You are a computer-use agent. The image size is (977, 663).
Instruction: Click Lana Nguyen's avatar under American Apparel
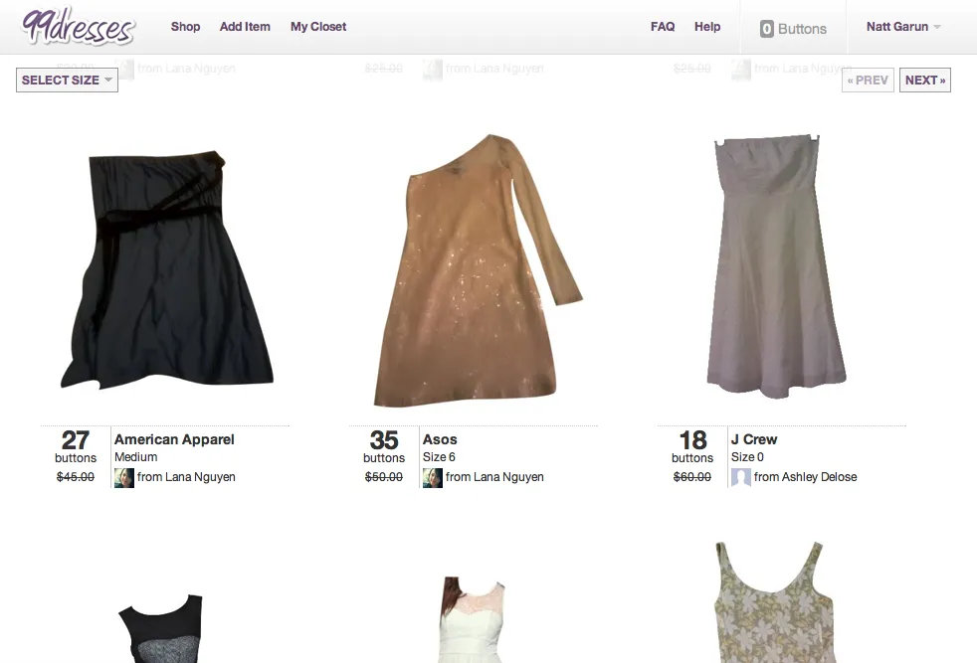pos(124,477)
